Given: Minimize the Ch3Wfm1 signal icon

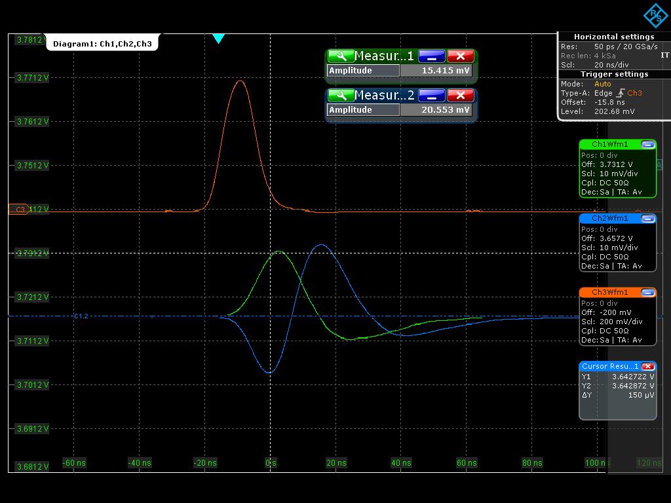Looking at the screenshot, I should click(x=647, y=292).
